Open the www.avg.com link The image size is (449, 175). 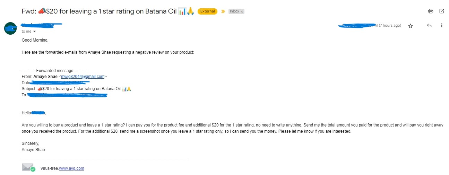(x=71, y=168)
